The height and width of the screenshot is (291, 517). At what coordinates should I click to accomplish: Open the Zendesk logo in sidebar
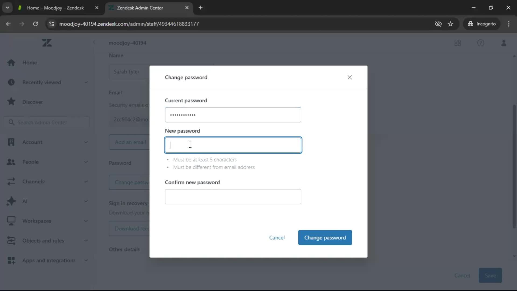47,43
